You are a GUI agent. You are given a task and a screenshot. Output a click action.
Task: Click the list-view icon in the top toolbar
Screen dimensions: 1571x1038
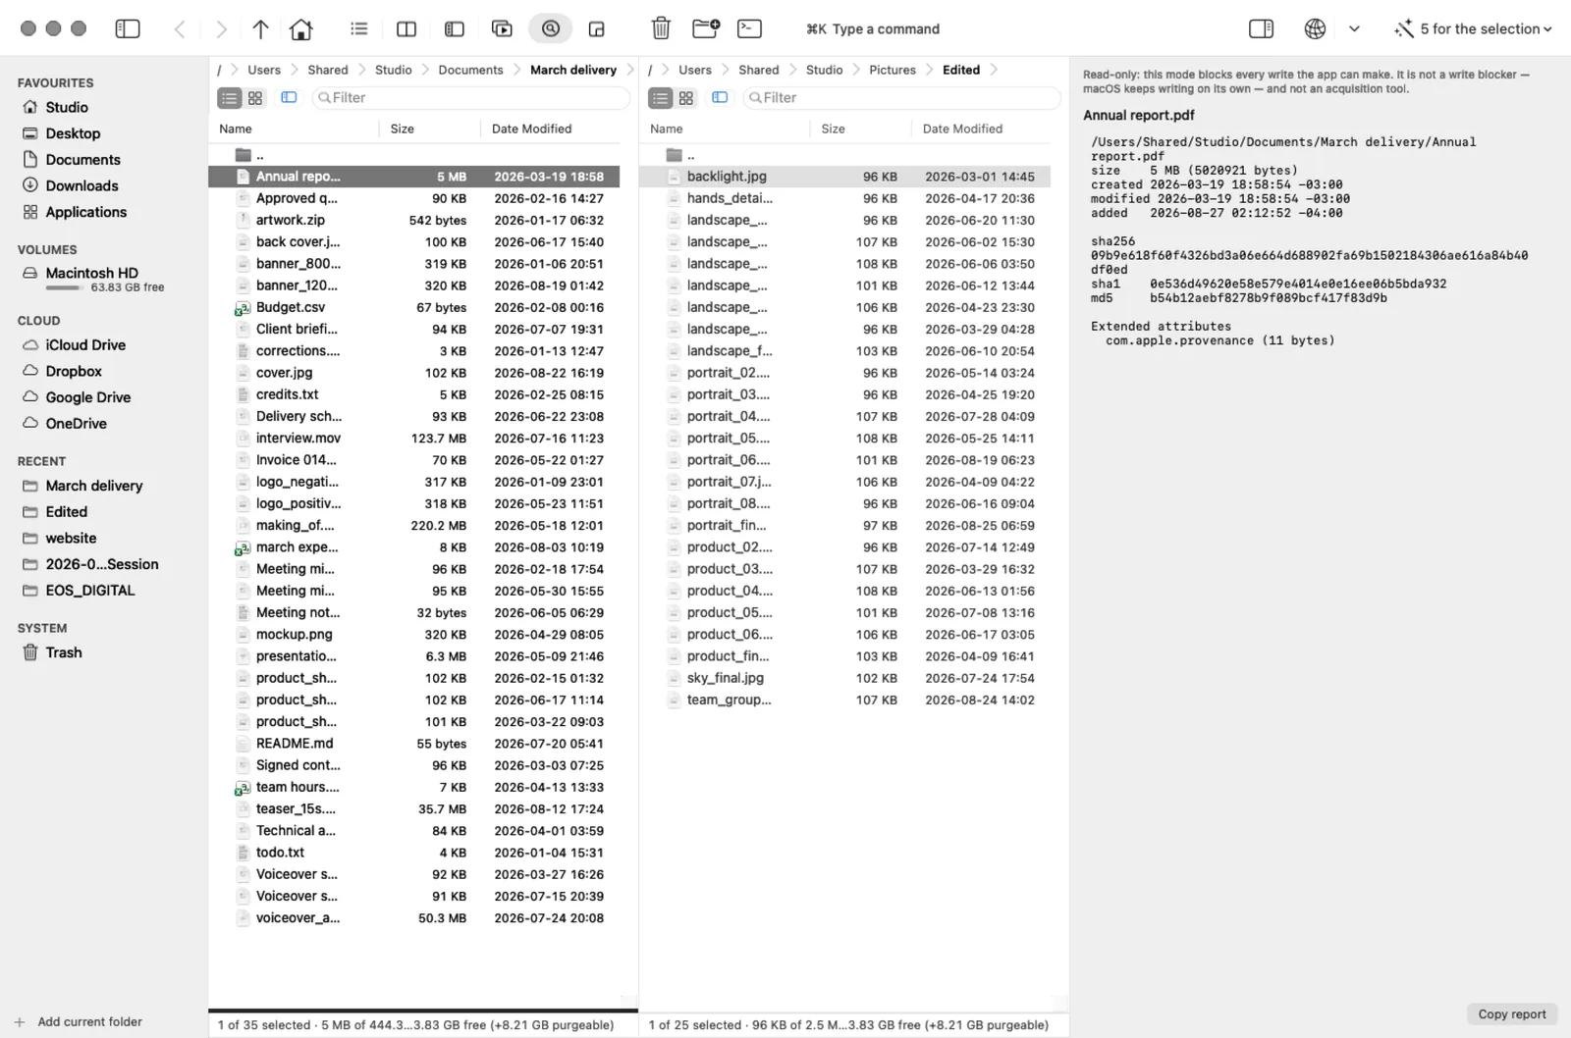pos(359,28)
